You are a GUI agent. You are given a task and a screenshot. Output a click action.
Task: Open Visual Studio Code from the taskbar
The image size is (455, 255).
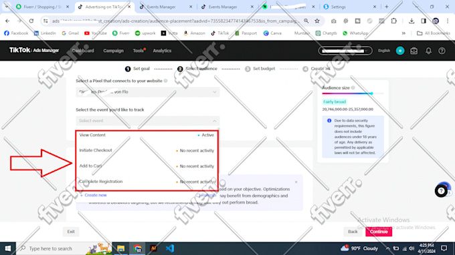170,248
